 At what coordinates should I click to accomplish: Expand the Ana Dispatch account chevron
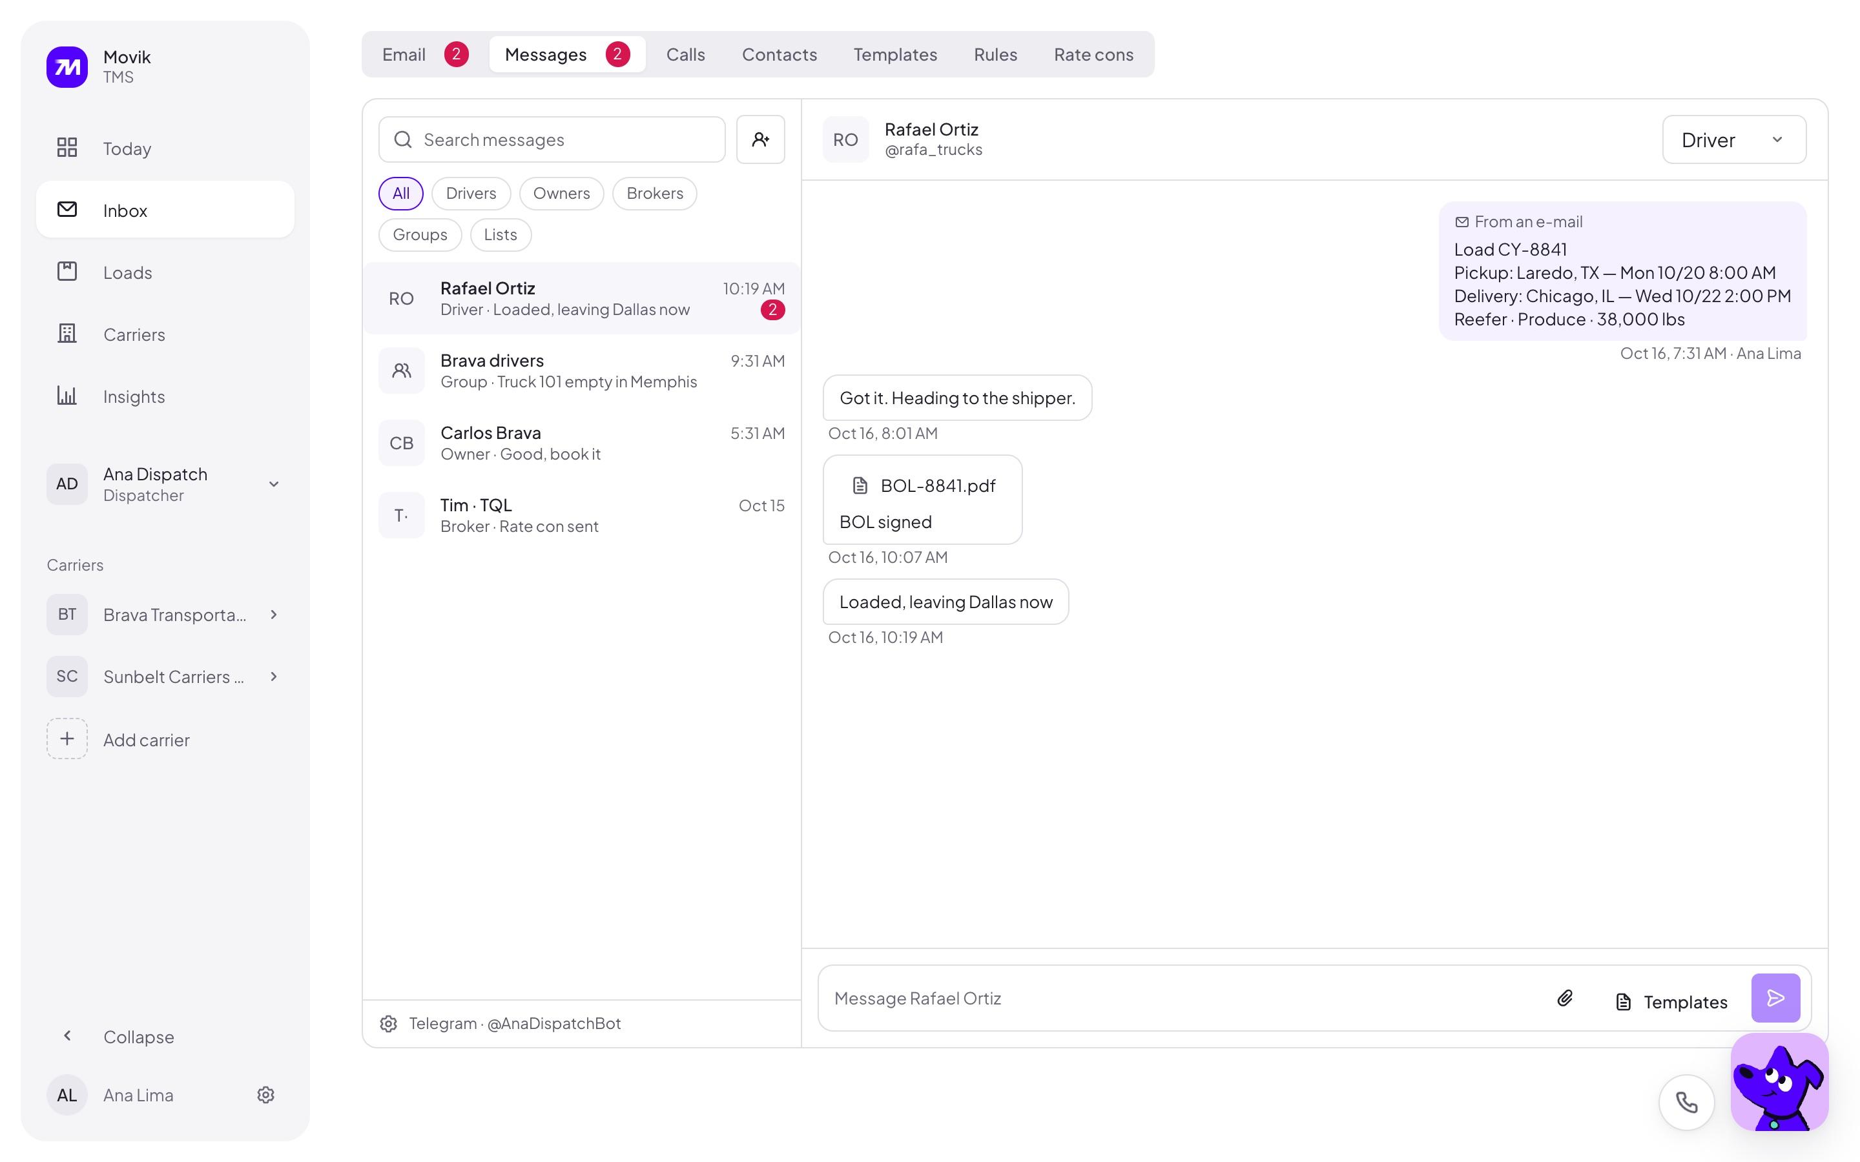coord(274,484)
